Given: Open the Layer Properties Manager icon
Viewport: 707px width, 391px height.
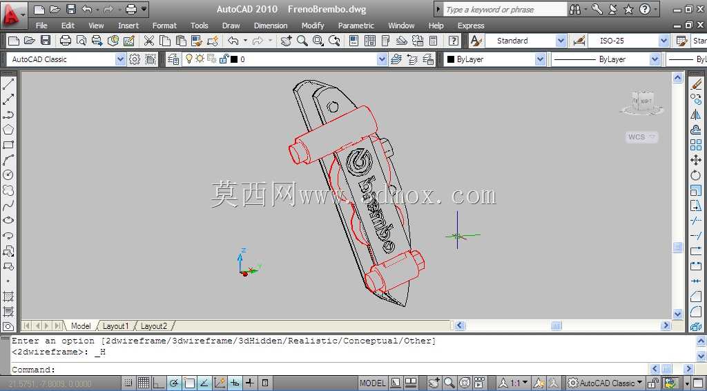Looking at the screenshot, I should point(173,59).
